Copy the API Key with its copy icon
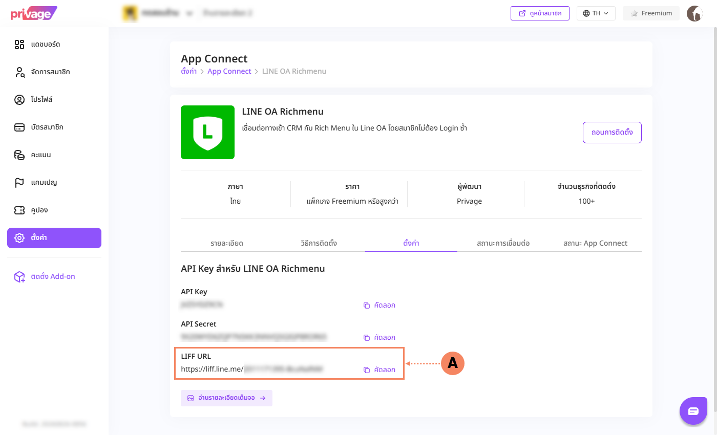The width and height of the screenshot is (717, 435). click(367, 306)
